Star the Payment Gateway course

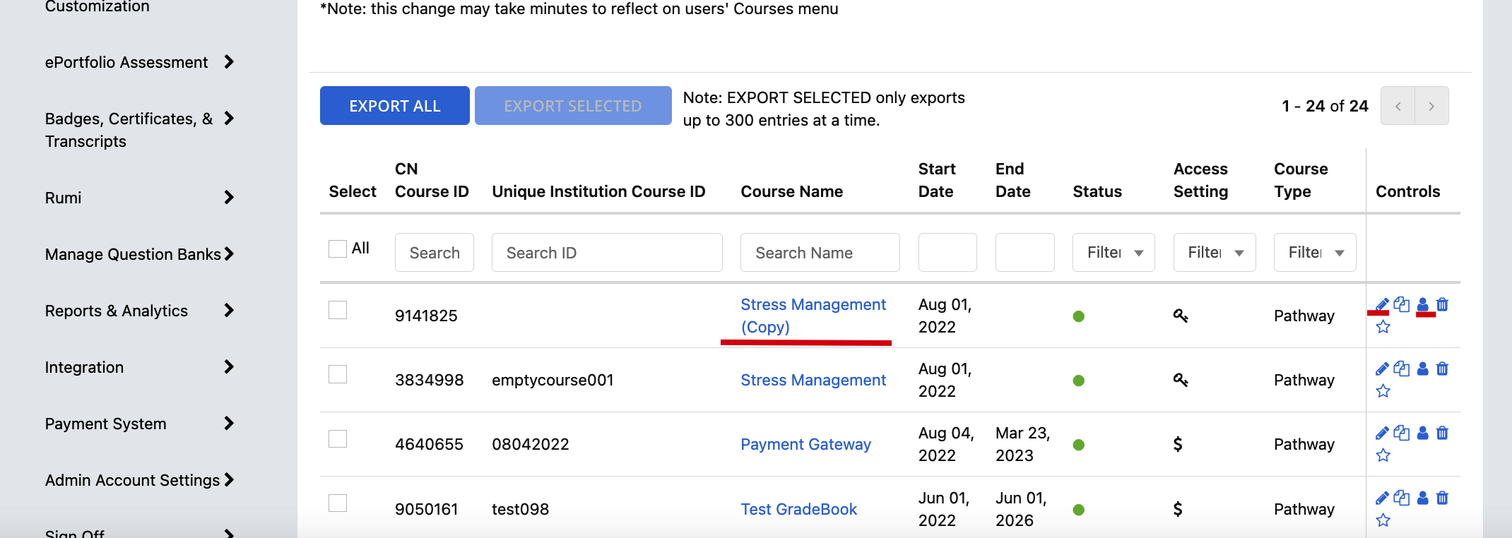pos(1383,455)
